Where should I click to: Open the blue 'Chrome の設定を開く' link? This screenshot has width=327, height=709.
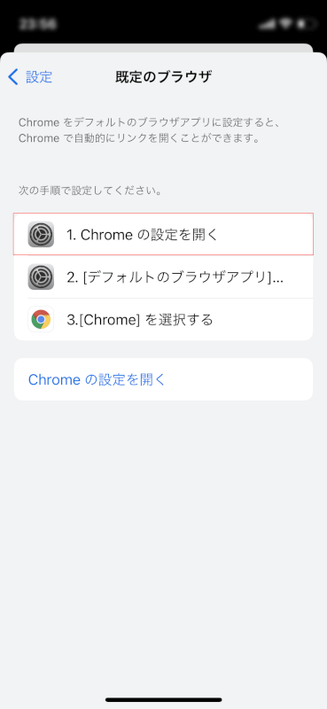point(97,379)
